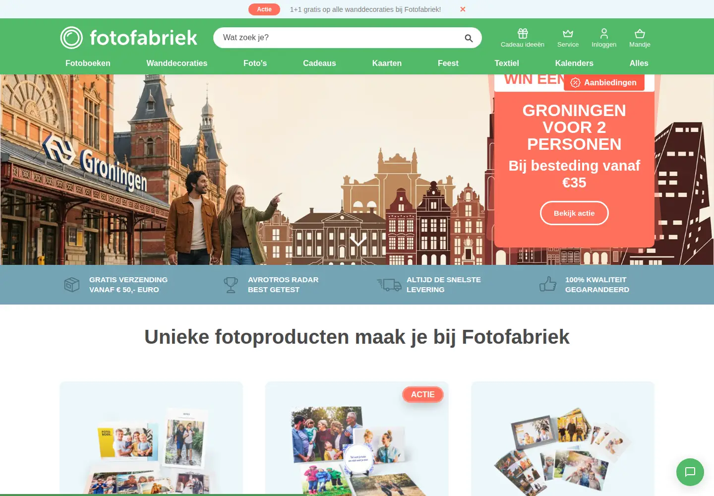The image size is (714, 496).
Task: Click '100% KWALITEIT GEGARANDEERD' text
Action: tap(597, 285)
